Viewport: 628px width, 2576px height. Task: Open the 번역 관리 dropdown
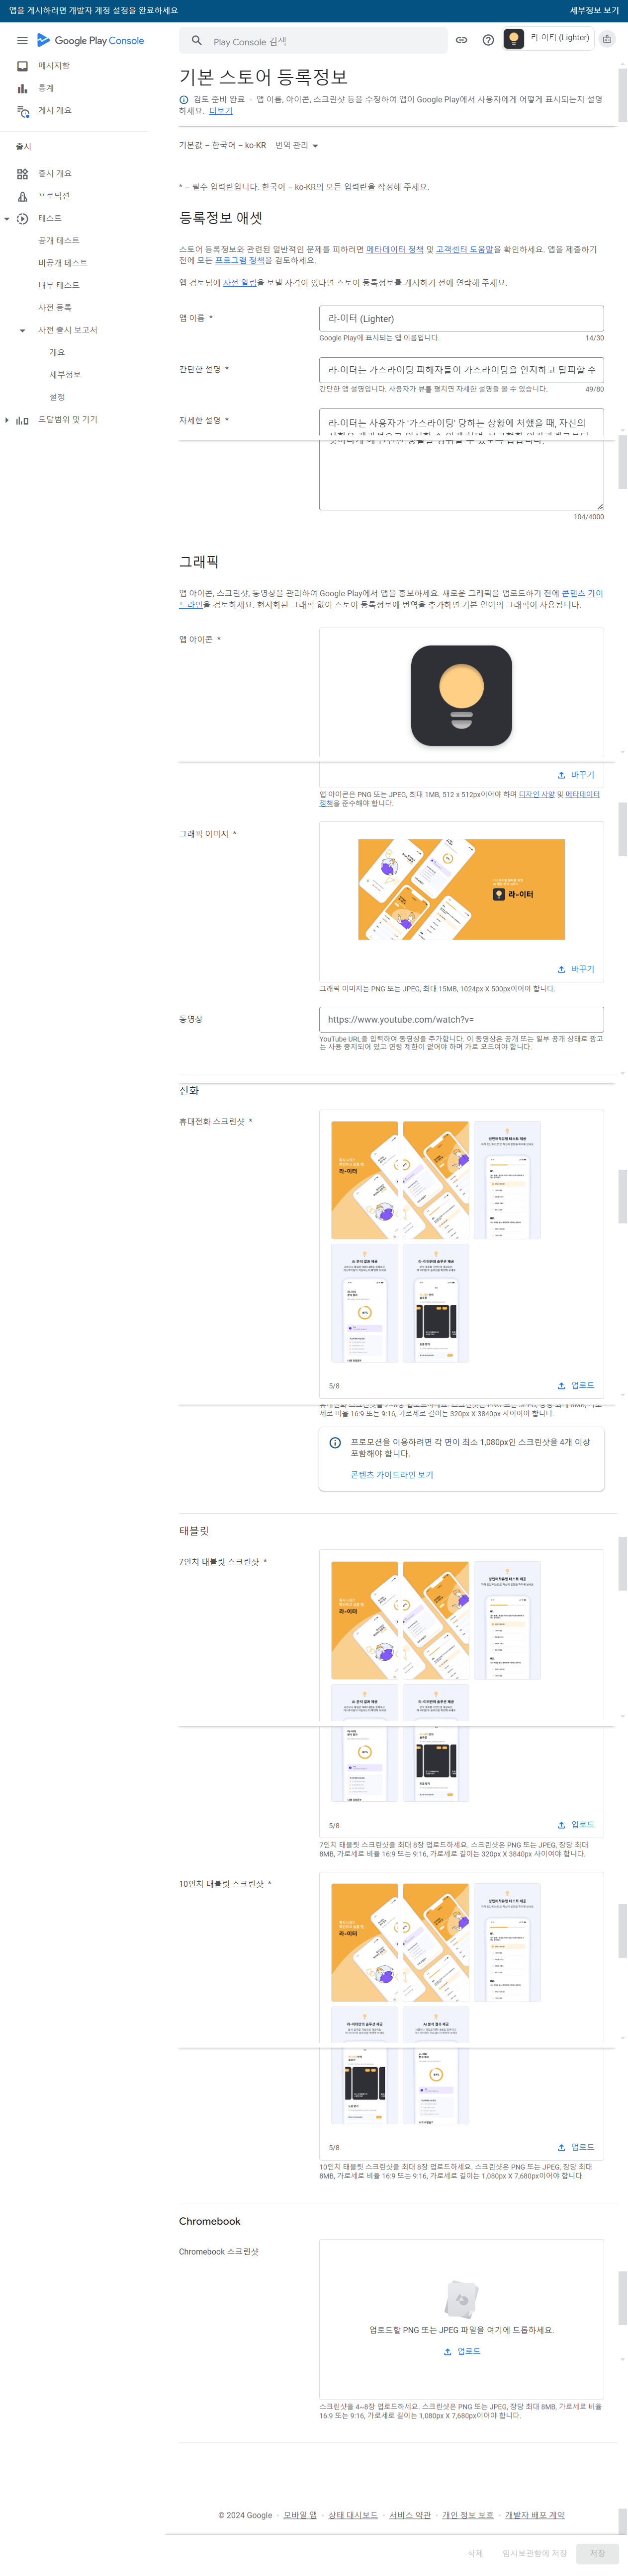point(297,146)
